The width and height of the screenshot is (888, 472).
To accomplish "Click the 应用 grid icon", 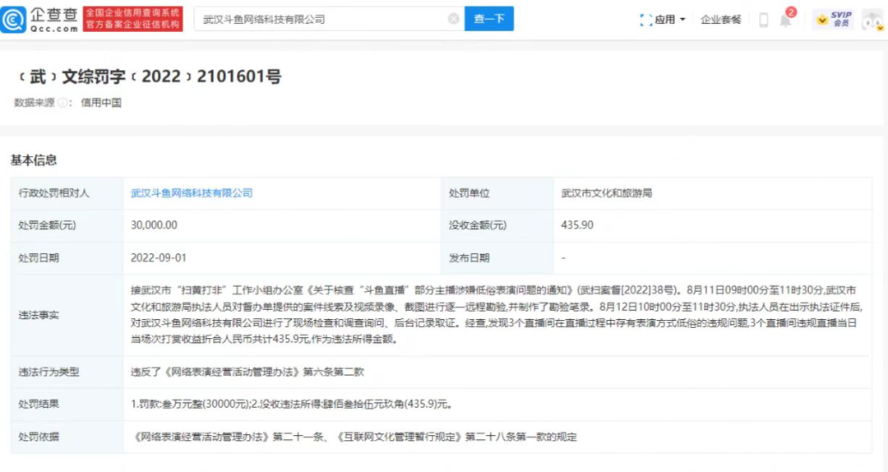I will click(645, 20).
